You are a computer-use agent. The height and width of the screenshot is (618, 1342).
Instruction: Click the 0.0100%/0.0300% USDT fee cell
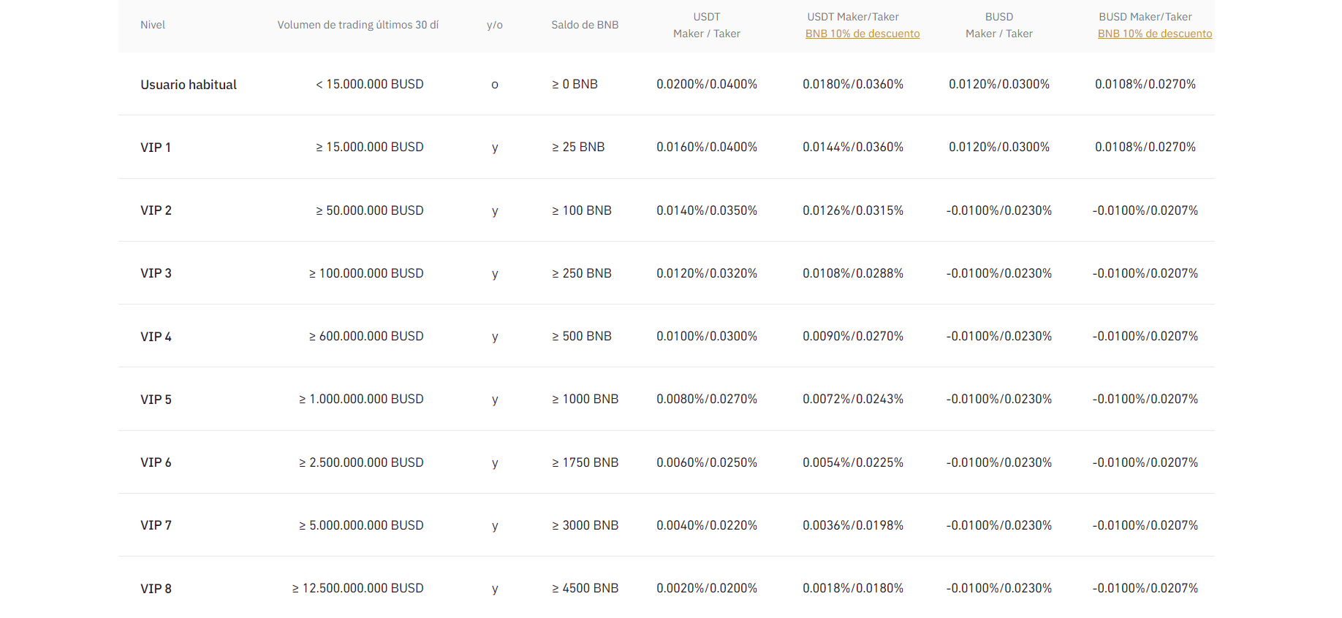pyautogui.click(x=707, y=336)
